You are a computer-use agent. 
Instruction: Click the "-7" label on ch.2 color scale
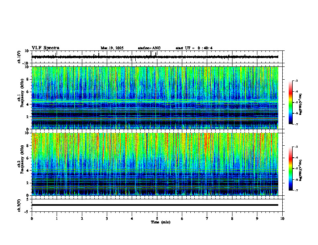(x=296, y=191)
